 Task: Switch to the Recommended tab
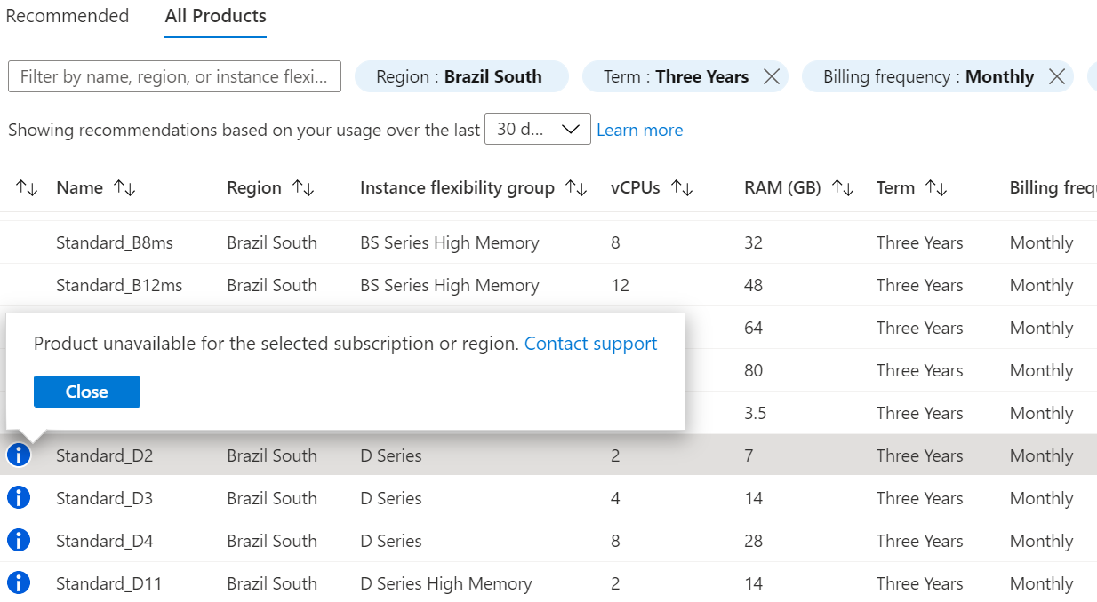tap(68, 16)
